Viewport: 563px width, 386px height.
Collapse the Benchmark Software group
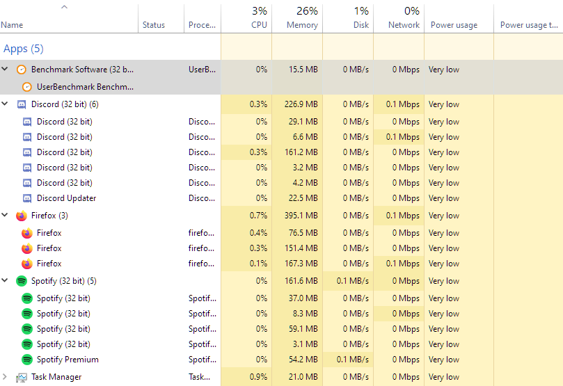pyautogui.click(x=5, y=69)
